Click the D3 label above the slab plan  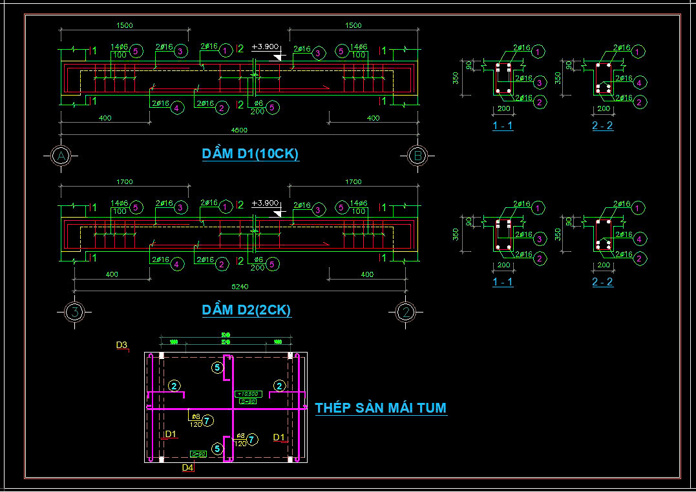pos(121,344)
